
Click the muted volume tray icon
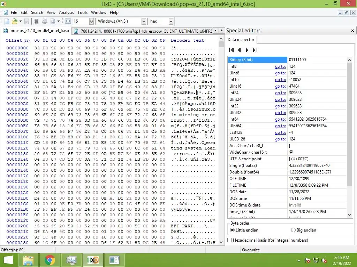324,261
